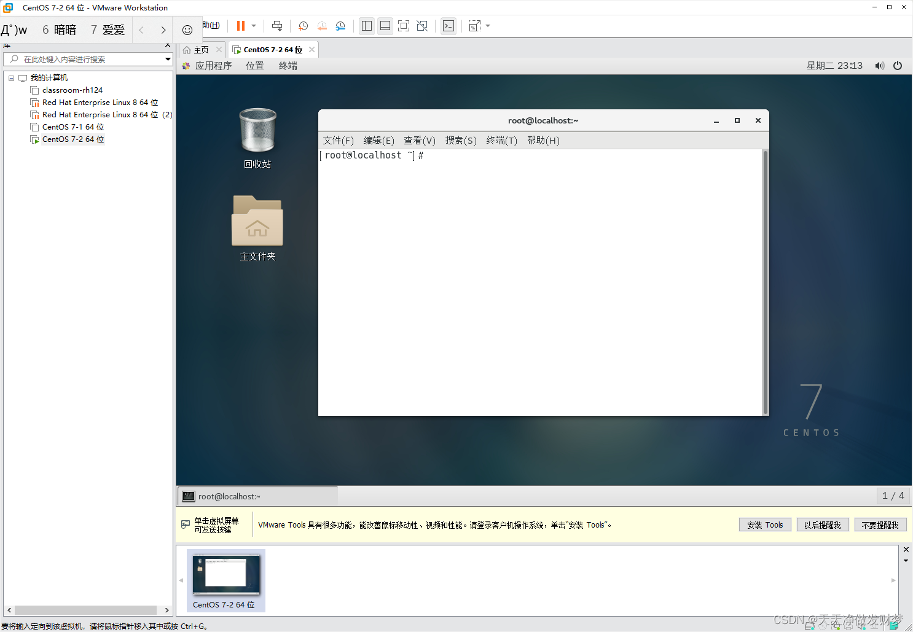Open the thumbnail bar options dropdown arrow
Image resolution: width=913 pixels, height=632 pixels.
906,561
